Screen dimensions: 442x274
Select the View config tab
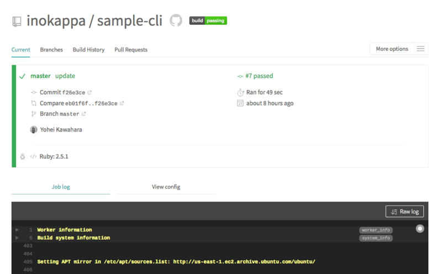(166, 187)
